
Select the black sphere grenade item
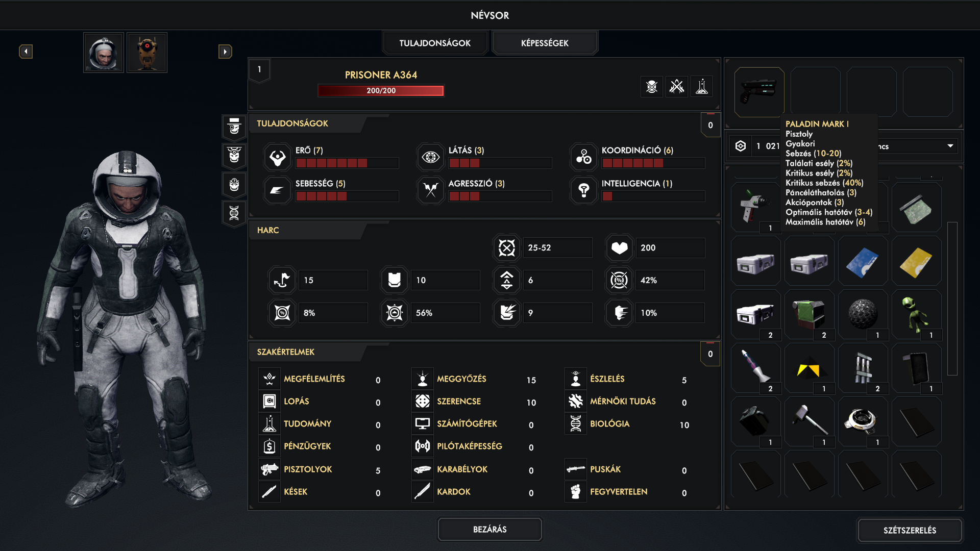click(x=863, y=314)
